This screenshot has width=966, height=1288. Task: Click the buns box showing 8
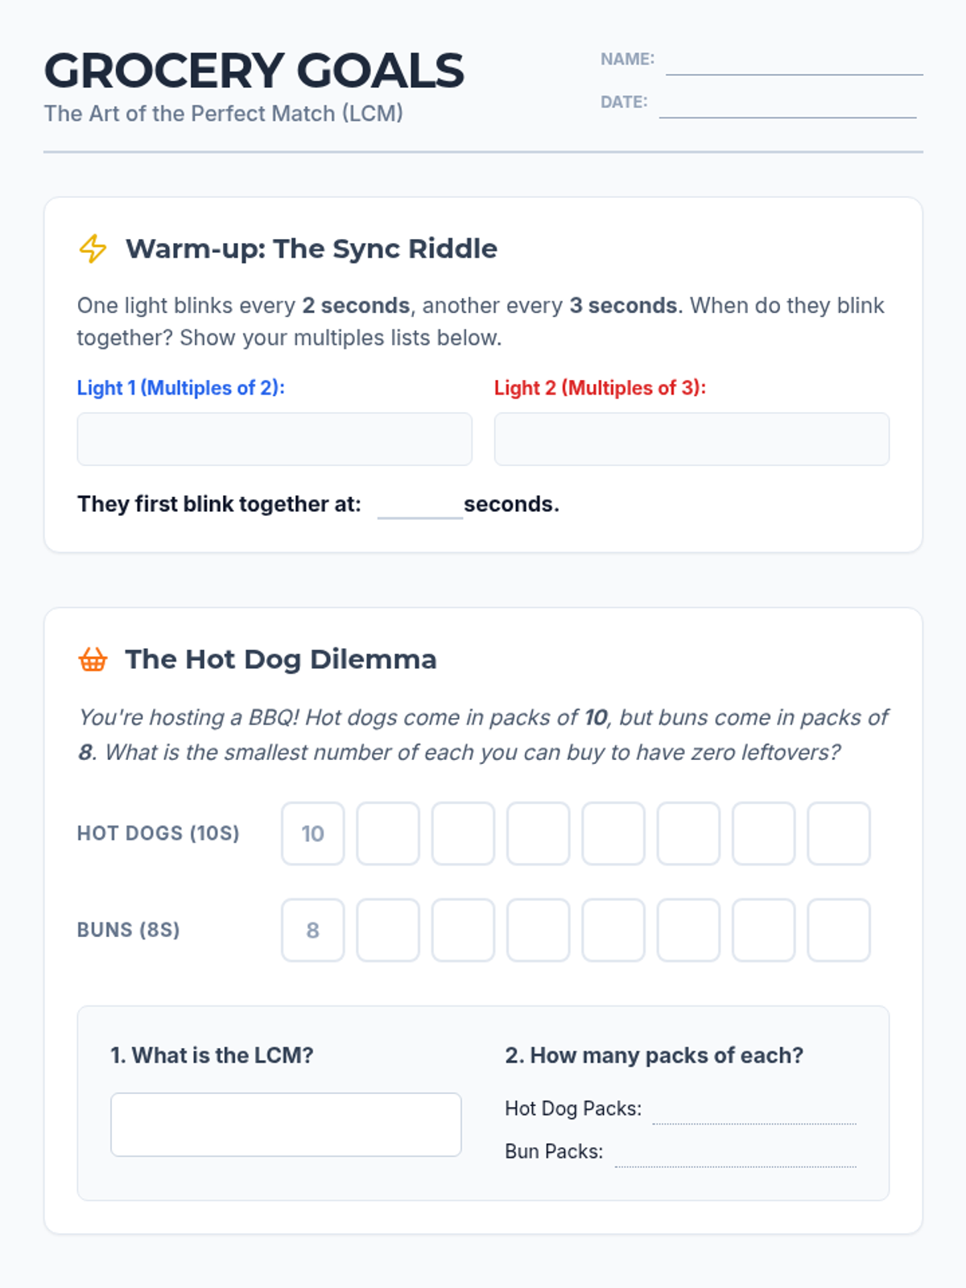[313, 930]
